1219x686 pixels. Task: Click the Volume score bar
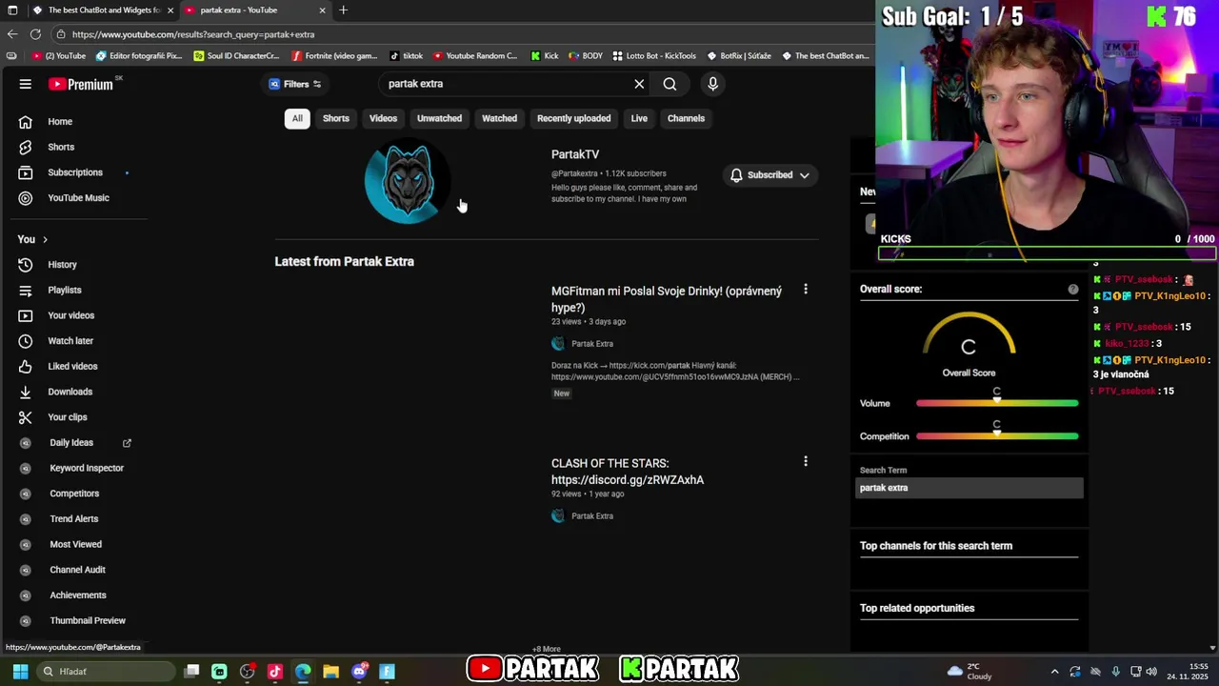tap(997, 403)
